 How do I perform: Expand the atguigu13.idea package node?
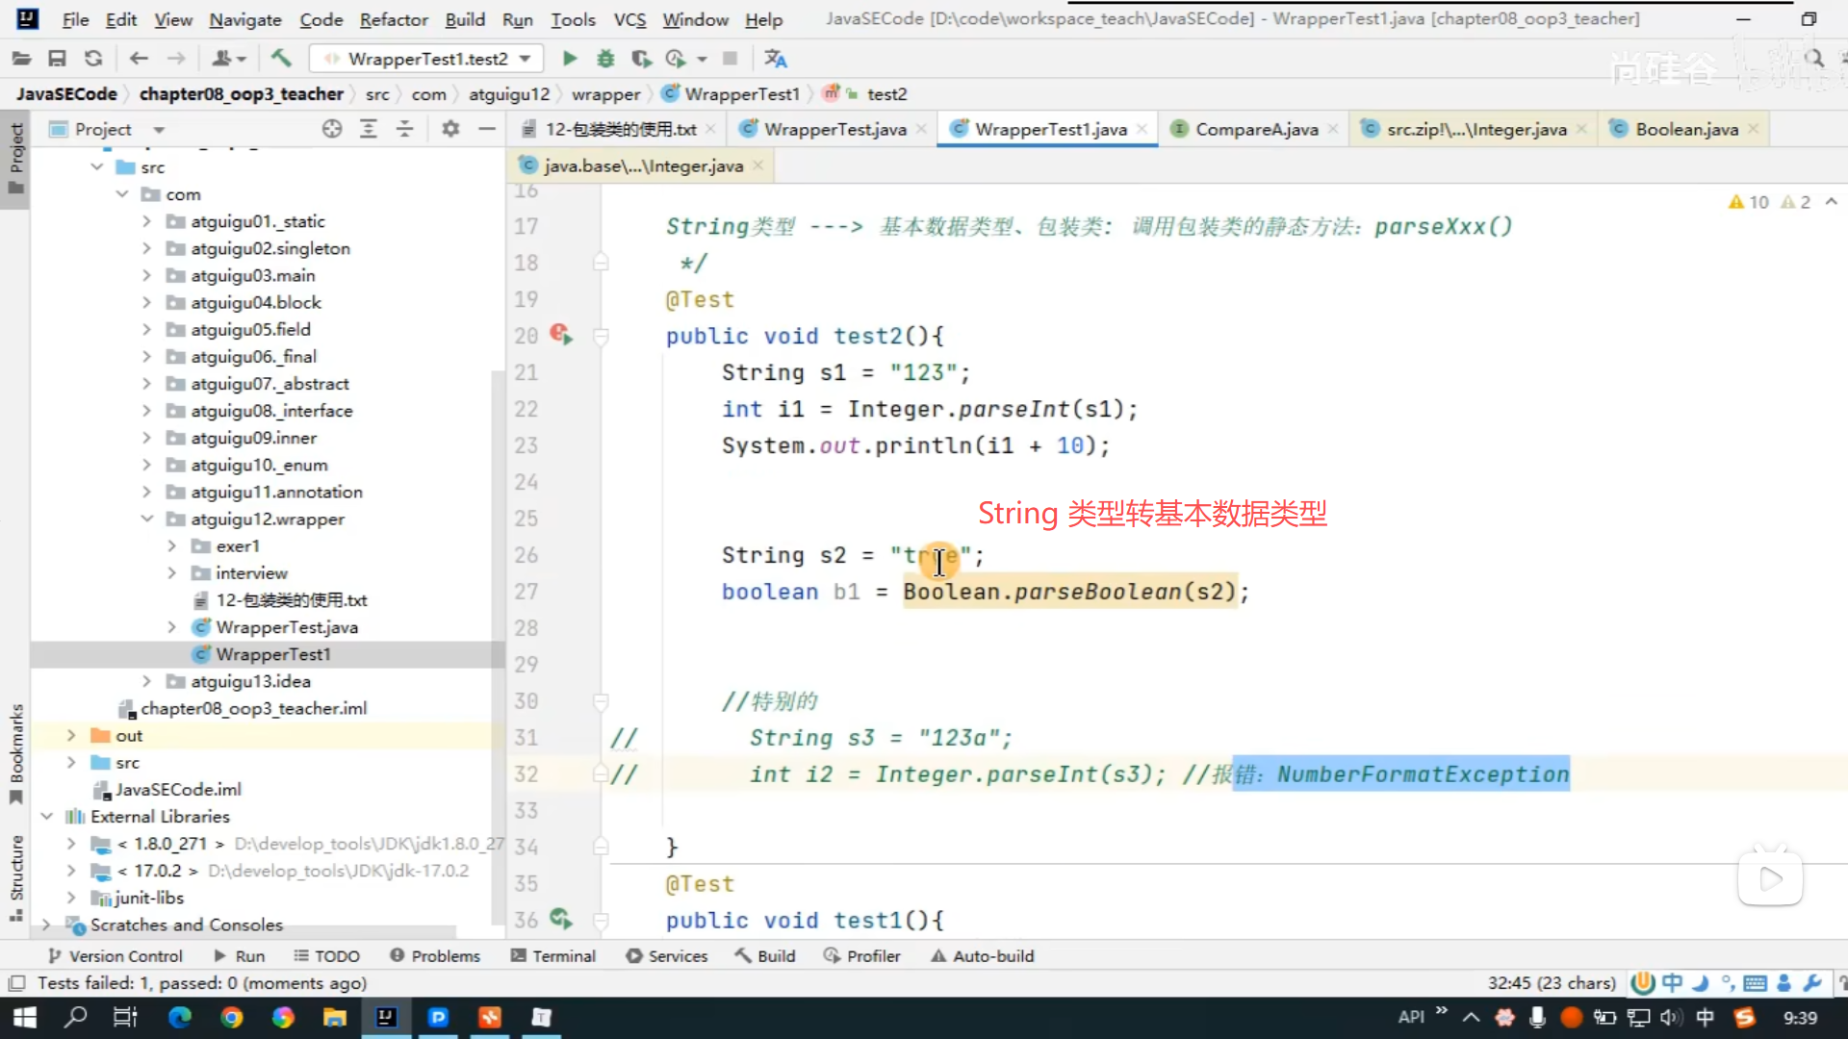point(146,681)
